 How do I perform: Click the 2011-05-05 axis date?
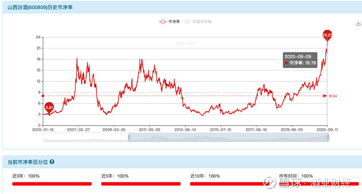click(x=150, y=130)
